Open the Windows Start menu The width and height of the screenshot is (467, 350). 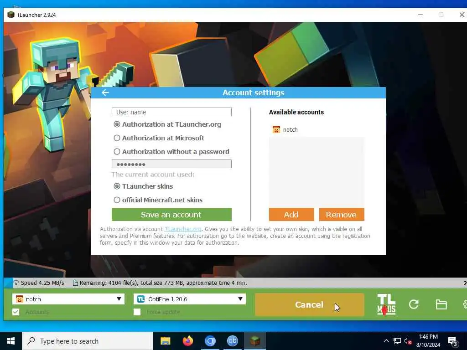(11, 341)
